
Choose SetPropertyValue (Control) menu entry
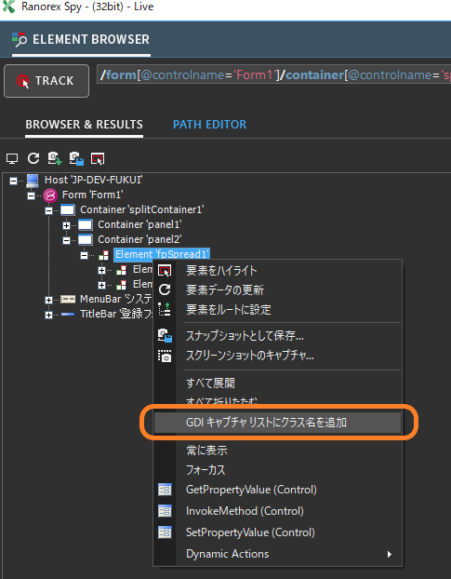[278, 532]
